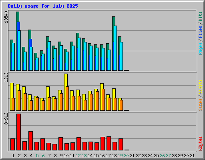Click the cyan pages bar for day 12
Image resolution: width=205 pixels, height=160 pixels.
tap(79, 54)
